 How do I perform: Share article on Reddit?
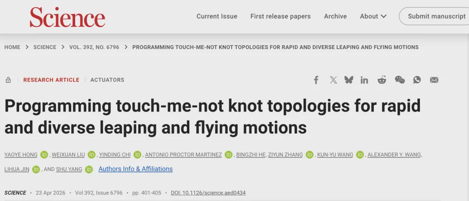[382, 80]
